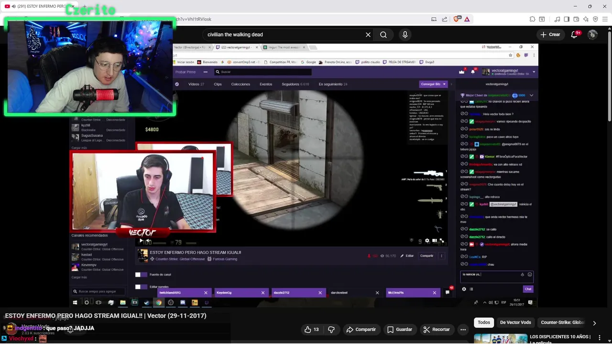The image size is (612, 344).
Task: Click Probar Prime on Twitch header
Action: pyautogui.click(x=186, y=72)
